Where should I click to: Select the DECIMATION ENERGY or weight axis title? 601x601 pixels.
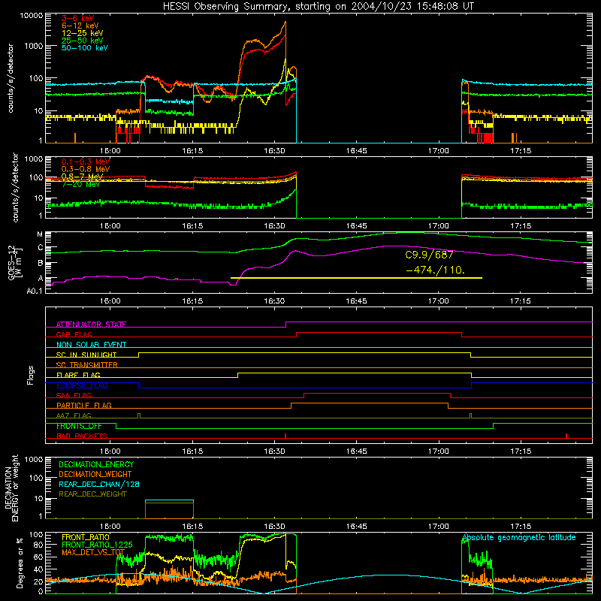(x=11, y=488)
